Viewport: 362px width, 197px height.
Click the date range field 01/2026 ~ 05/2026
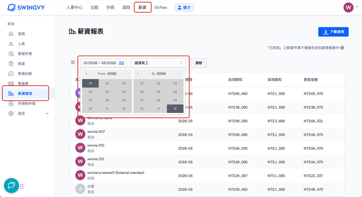coord(103,63)
